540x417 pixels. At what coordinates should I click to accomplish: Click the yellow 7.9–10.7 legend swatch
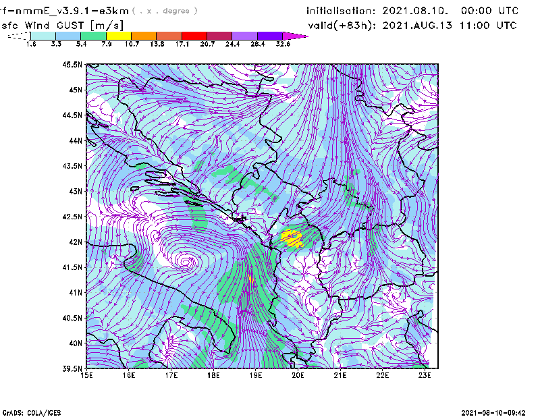[119, 36]
